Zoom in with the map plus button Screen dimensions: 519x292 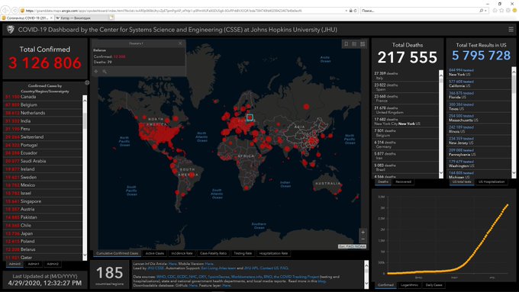pyautogui.click(x=363, y=232)
